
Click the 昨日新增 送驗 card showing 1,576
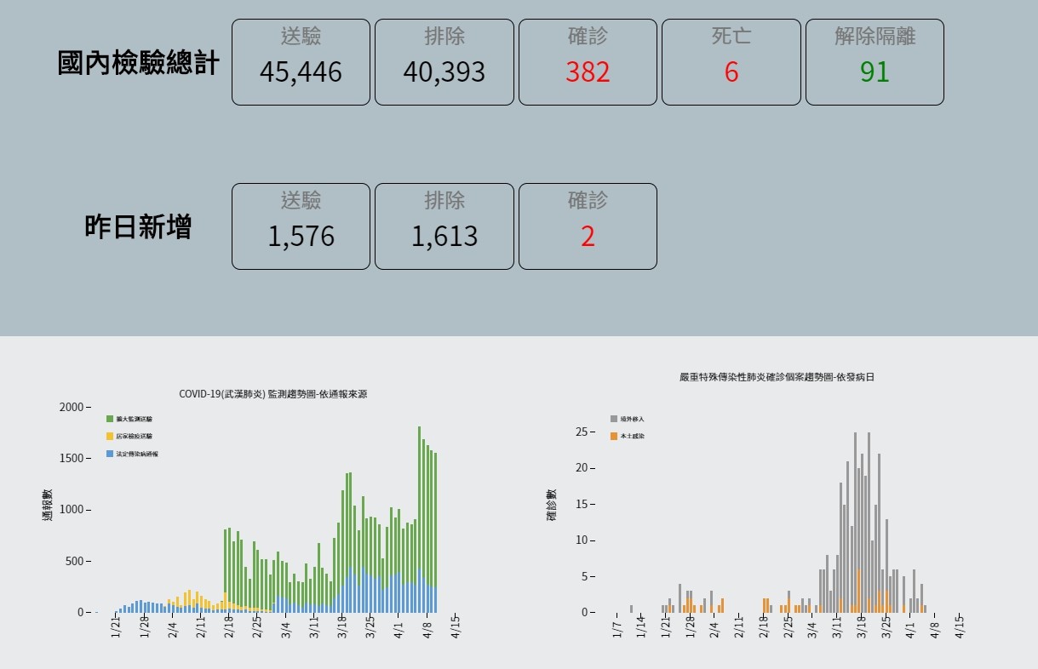point(300,226)
